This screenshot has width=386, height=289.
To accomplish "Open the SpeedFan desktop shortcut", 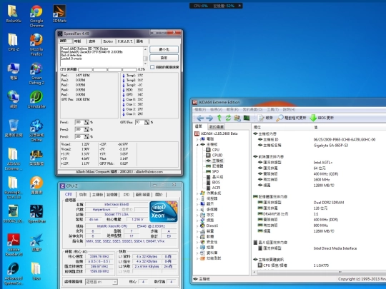I will click(36, 214).
